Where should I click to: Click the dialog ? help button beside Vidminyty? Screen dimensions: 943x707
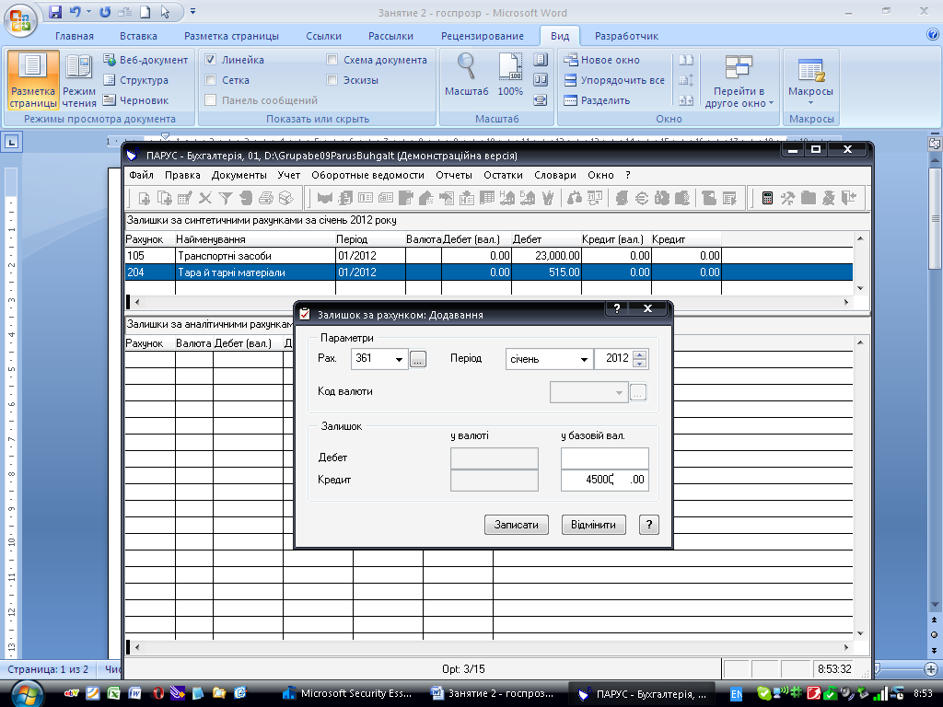(x=648, y=524)
